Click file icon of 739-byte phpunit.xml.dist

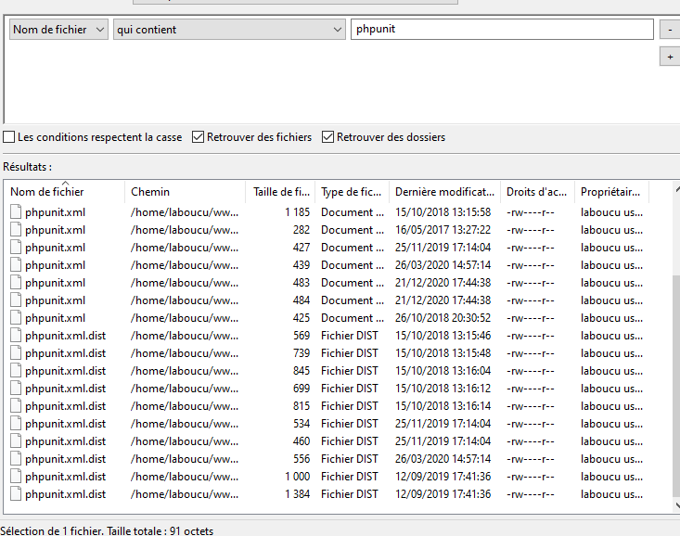[x=16, y=353]
